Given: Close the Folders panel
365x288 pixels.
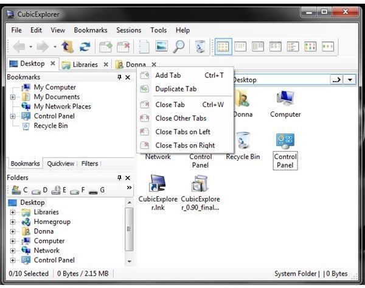Looking at the screenshot, I should (128, 178).
